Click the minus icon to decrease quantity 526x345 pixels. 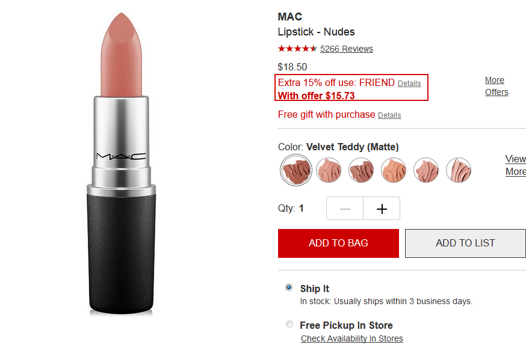click(x=345, y=209)
